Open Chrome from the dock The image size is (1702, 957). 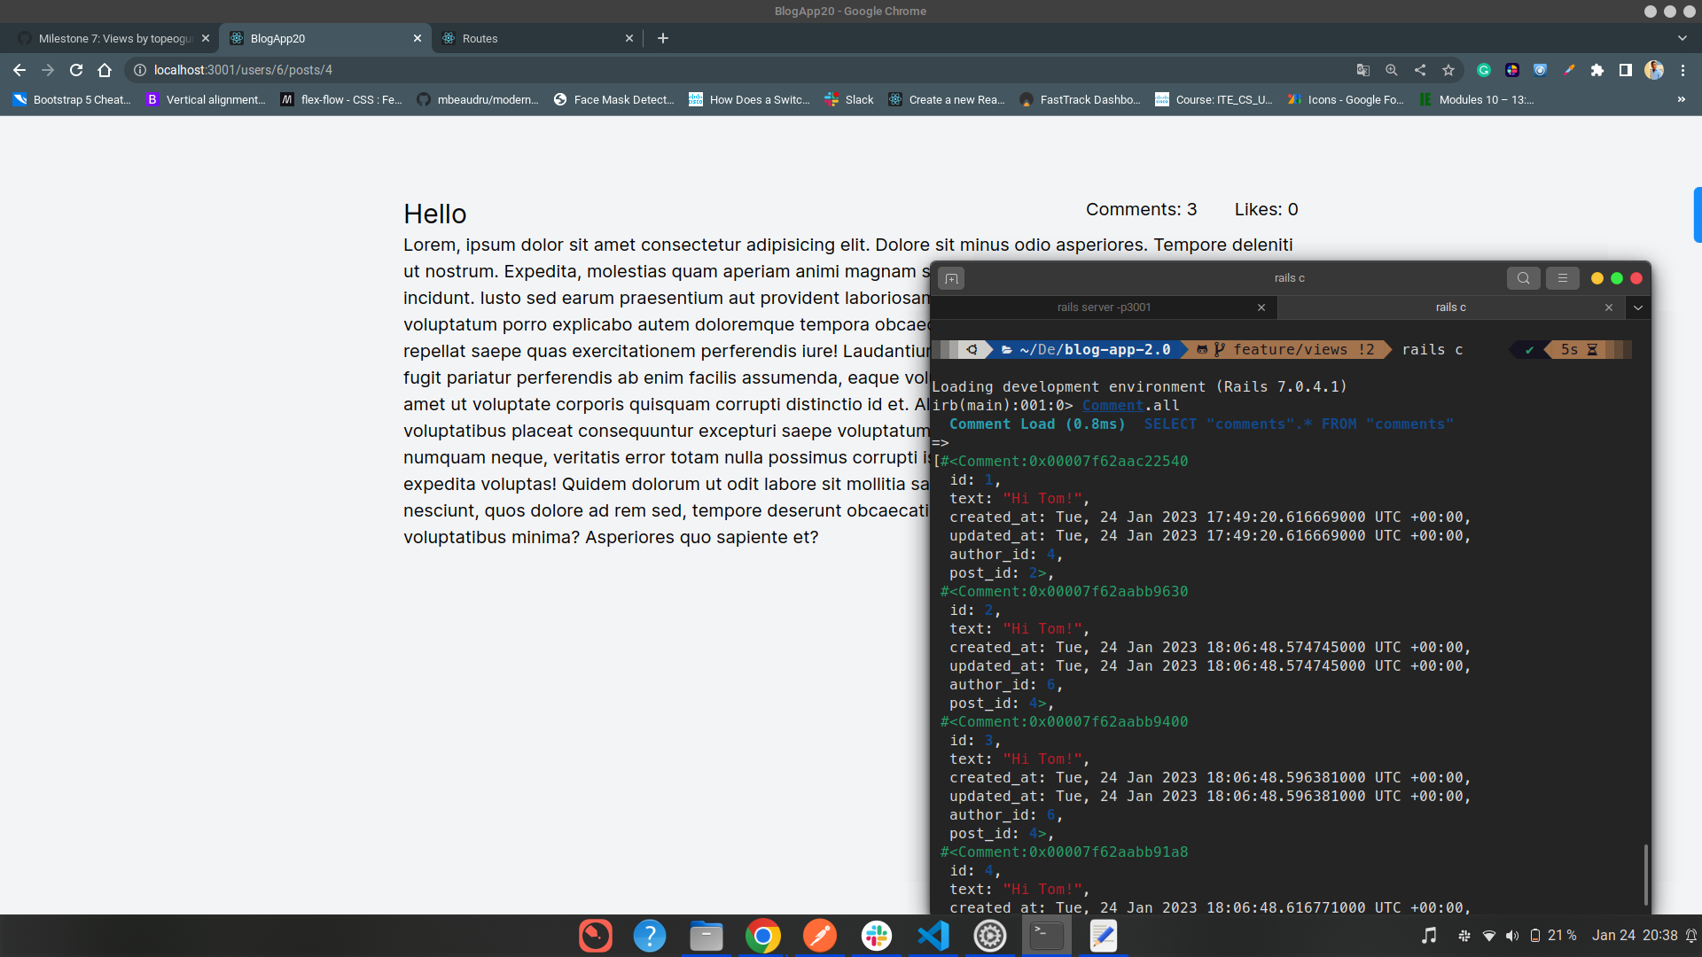(x=763, y=935)
